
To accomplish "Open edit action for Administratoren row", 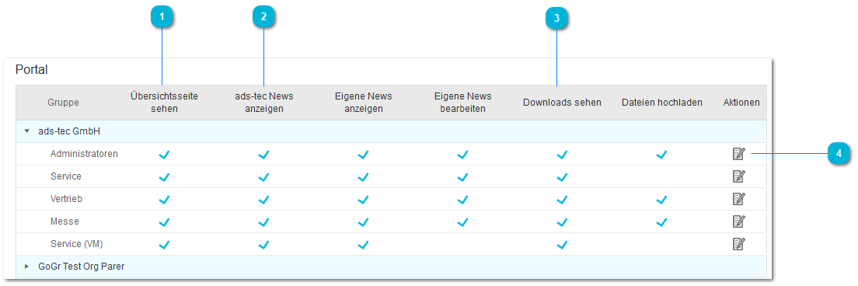I will 739,154.
